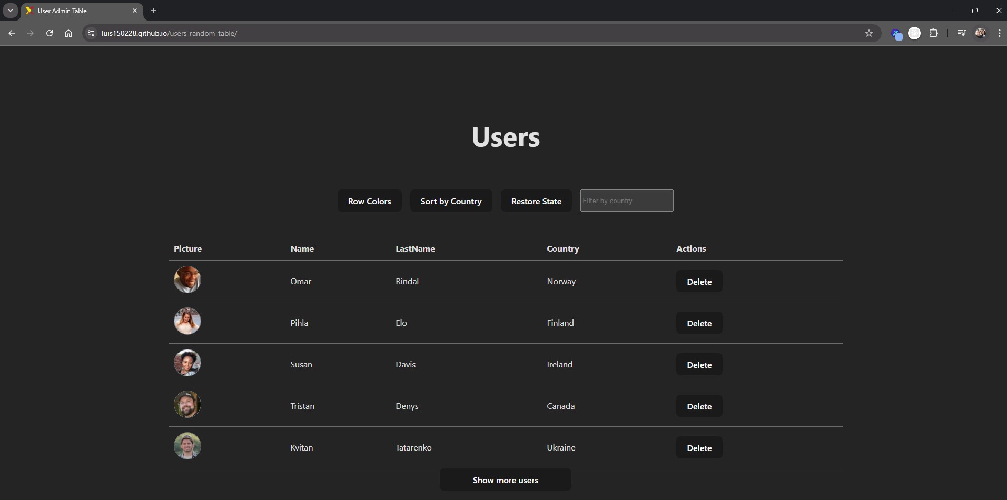This screenshot has height=500, width=1007.
Task: Close the User Admin Table tab
Action: 135,11
